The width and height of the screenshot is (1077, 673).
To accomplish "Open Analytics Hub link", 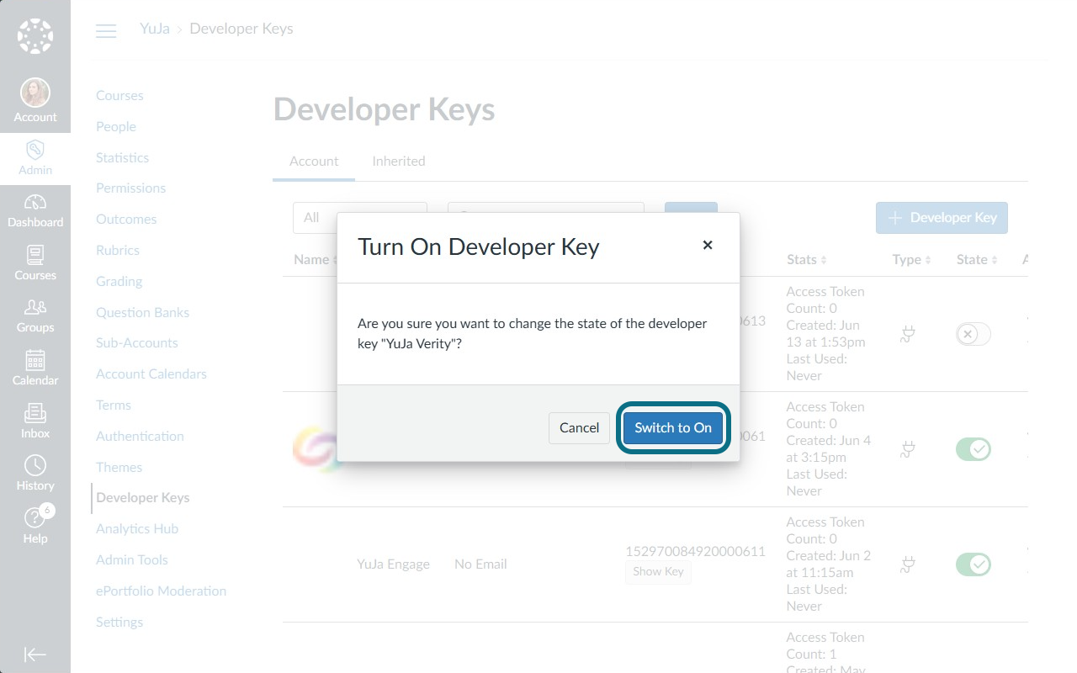I will pyautogui.click(x=137, y=528).
